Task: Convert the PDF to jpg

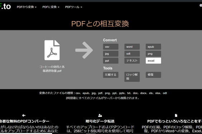Action: [x=111, y=54]
